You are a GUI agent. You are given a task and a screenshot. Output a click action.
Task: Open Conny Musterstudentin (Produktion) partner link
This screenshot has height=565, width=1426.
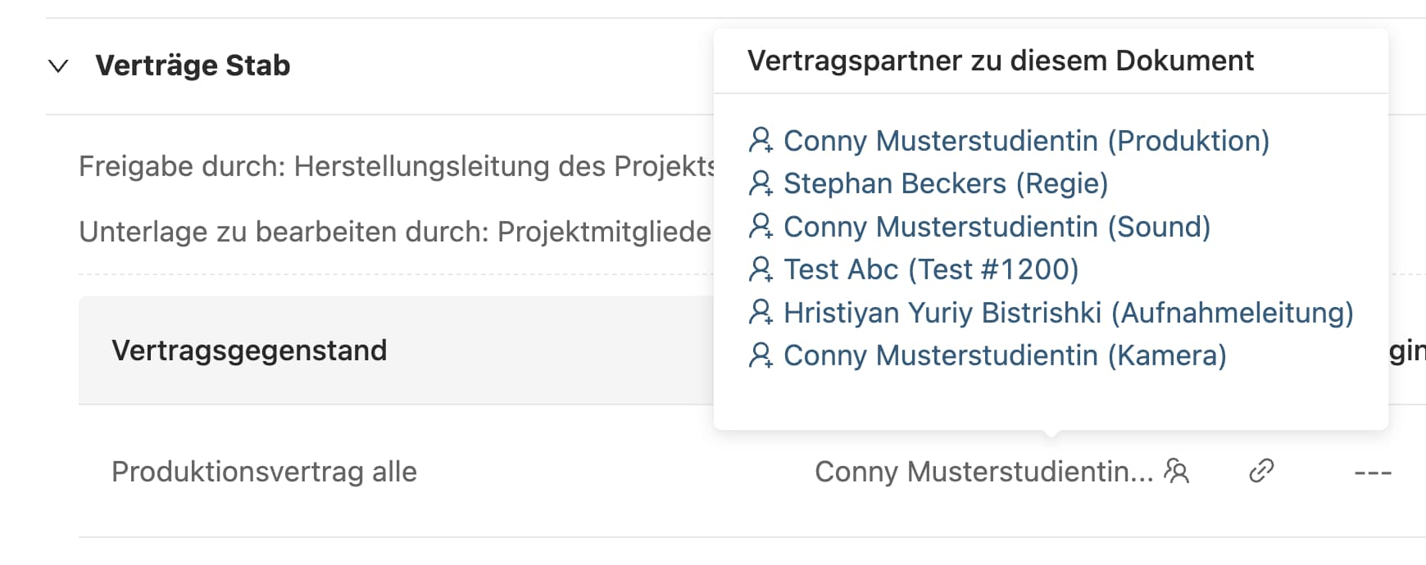pyautogui.click(x=1026, y=141)
